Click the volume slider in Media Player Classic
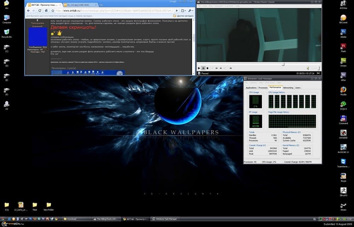This screenshot has width=354, height=227. (316, 68)
